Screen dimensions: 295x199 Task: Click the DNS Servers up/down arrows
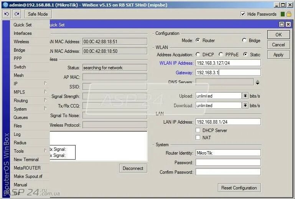257,82
